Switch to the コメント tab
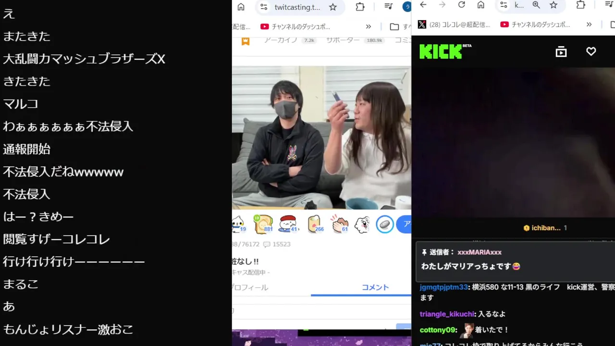The image size is (615, 346). pos(375,287)
